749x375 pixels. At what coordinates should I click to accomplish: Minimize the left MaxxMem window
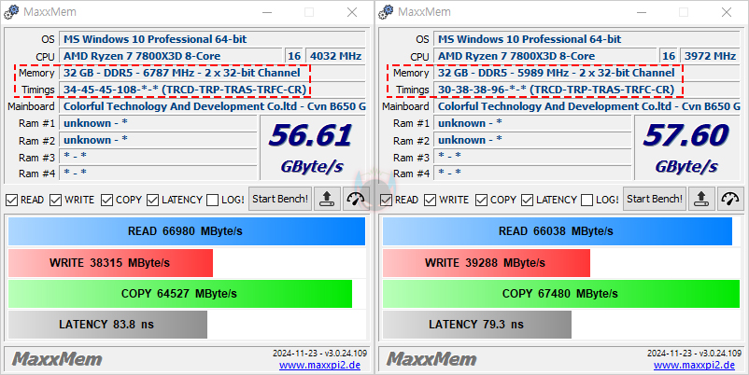pos(267,12)
